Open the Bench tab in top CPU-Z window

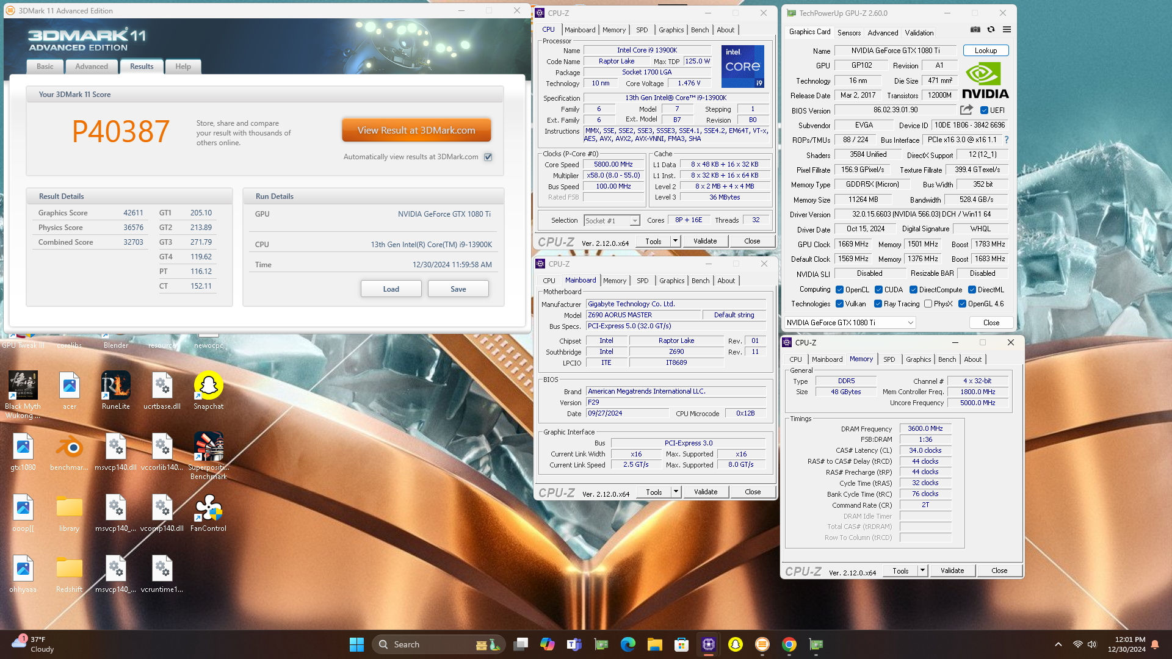(x=700, y=30)
